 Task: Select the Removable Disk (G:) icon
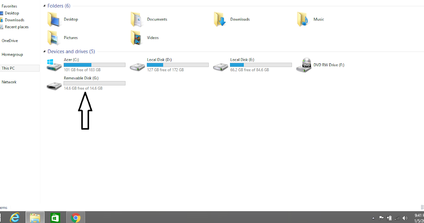pyautogui.click(x=54, y=84)
